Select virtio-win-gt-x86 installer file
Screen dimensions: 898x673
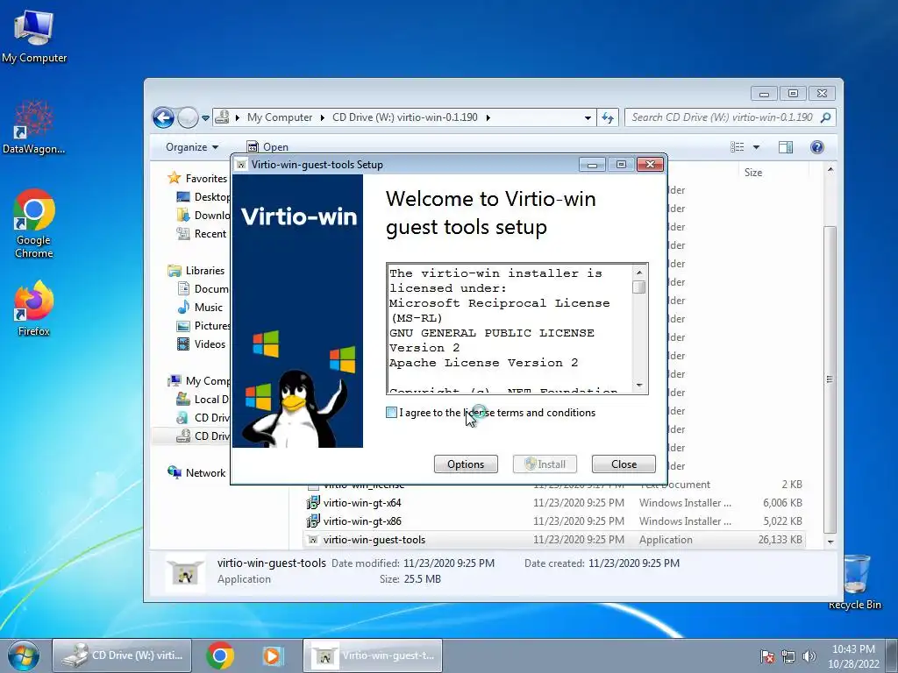362,521
